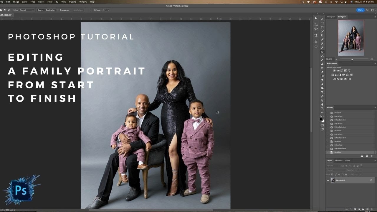
Task: Toggle lock transparent pixels in Layers
Action: [332, 175]
